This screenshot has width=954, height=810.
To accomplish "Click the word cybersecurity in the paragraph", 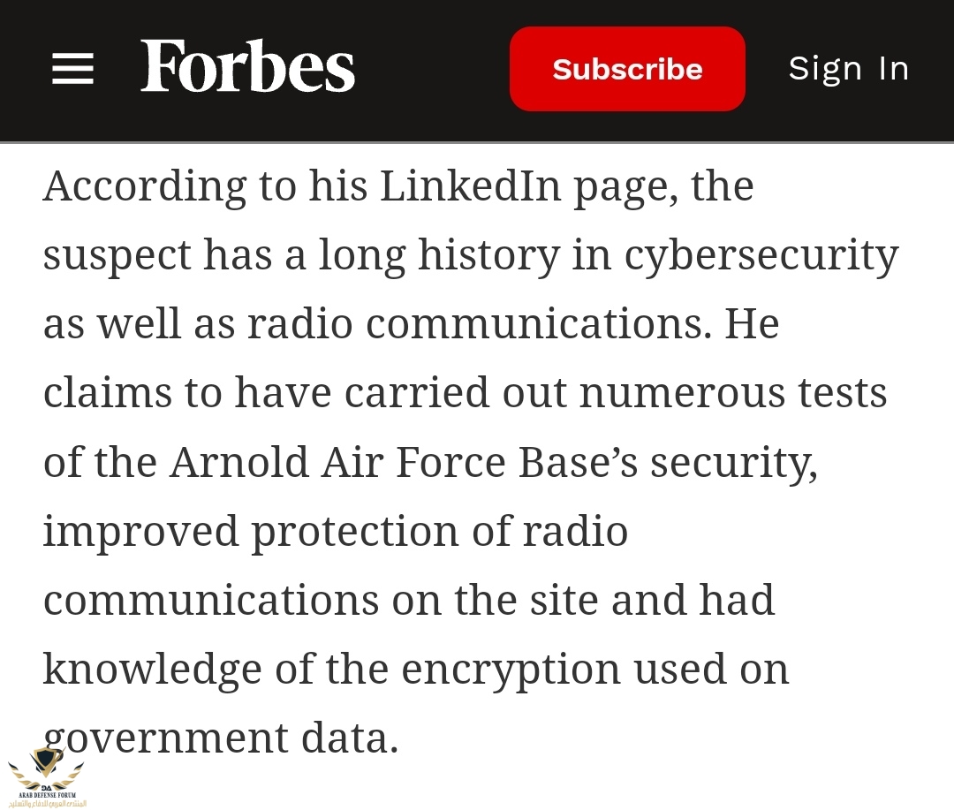I will click(761, 255).
